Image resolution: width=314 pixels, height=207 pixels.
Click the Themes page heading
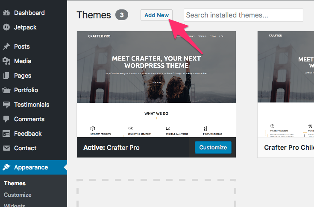click(x=94, y=15)
